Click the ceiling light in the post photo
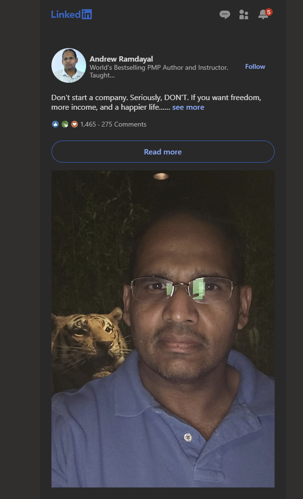 click(161, 176)
